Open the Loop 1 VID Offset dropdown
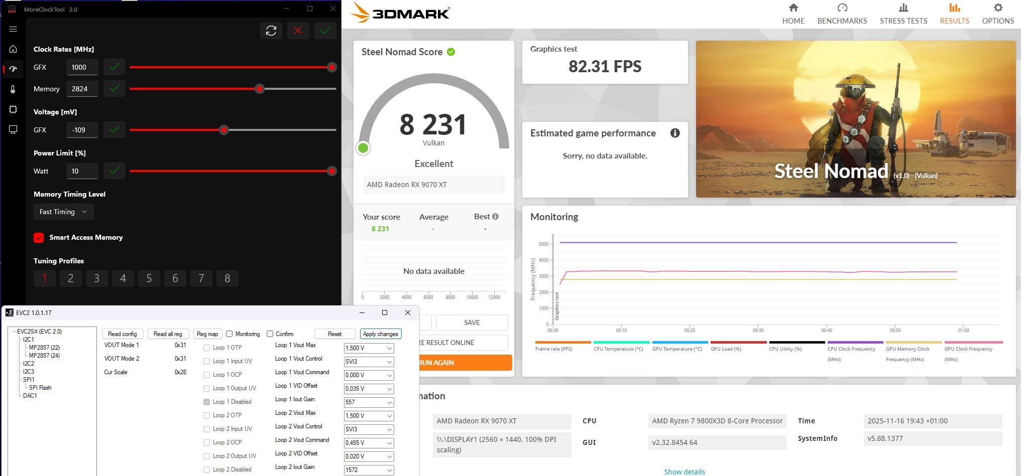Screen dimensions: 1021x476 pos(369,389)
